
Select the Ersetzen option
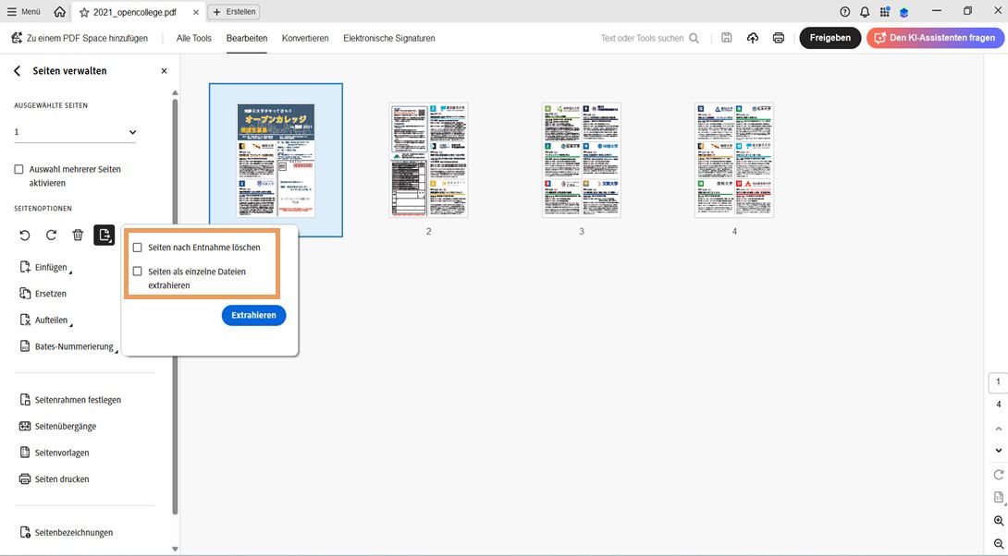(x=43, y=294)
